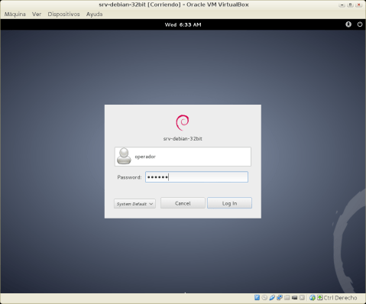The width and height of the screenshot is (366, 304).
Task: Click the mouse integration globe icon
Action: click(x=313, y=298)
